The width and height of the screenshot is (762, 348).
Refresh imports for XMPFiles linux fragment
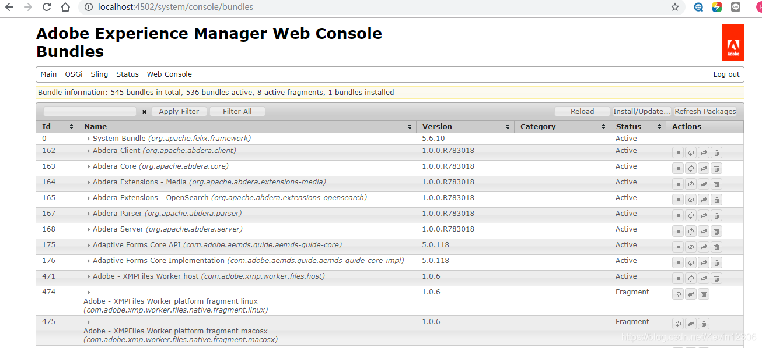(x=677, y=294)
